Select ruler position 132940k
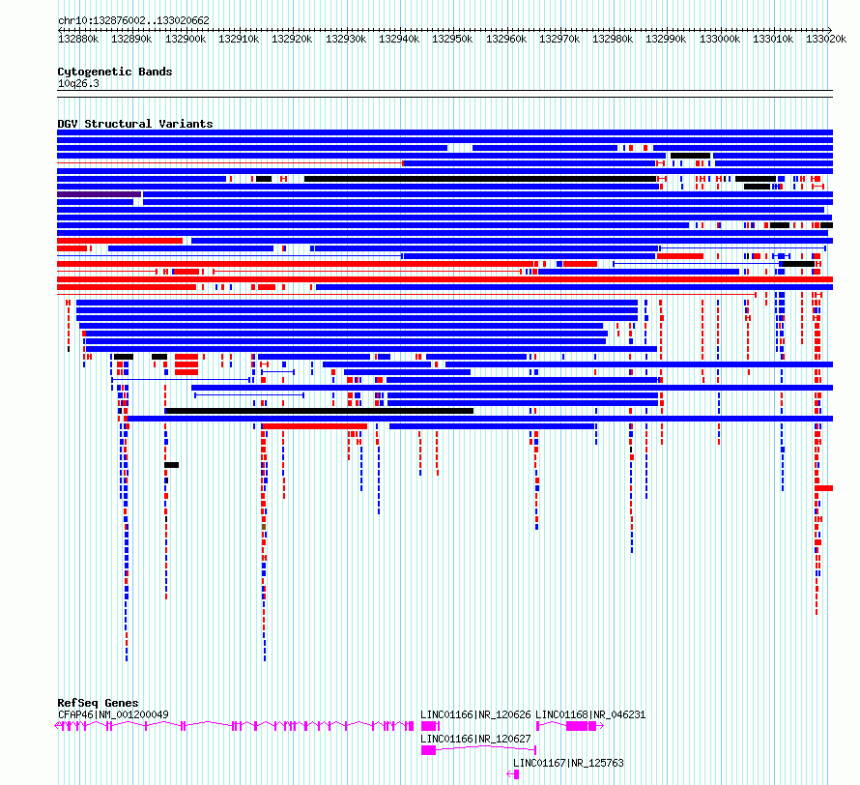 399,39
